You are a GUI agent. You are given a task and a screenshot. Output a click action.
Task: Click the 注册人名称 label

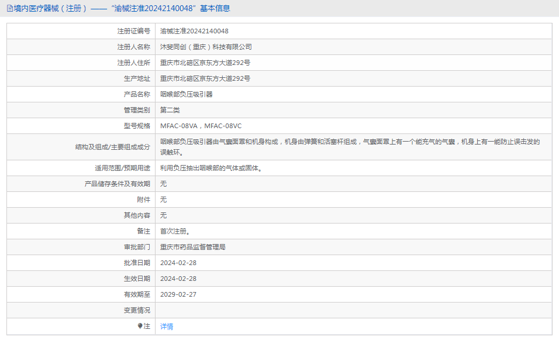click(x=134, y=47)
